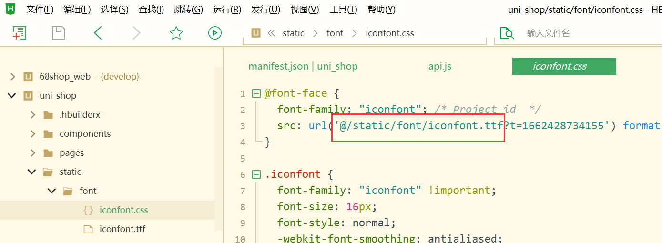The height and width of the screenshot is (243, 662).
Task: Open the 编辑(E) menu
Action: (77, 9)
